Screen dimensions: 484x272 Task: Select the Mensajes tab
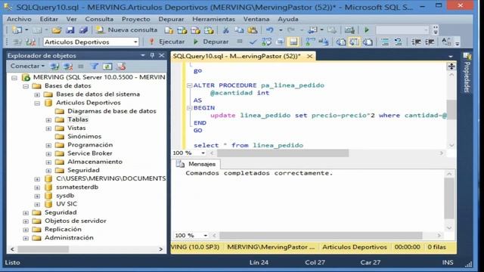tap(197, 164)
